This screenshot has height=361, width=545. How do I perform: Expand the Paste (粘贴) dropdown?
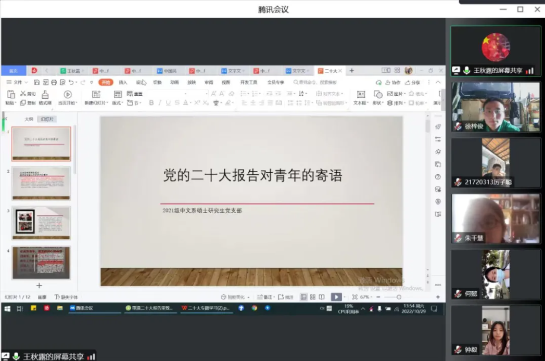[11, 103]
